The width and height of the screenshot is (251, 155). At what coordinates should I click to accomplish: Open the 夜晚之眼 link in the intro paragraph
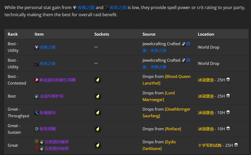tap(86, 8)
